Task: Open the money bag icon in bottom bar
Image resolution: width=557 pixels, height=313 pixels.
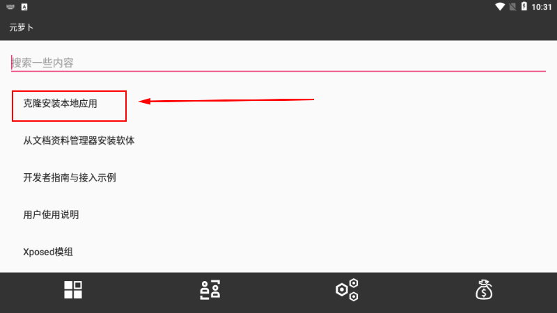Action: click(x=484, y=290)
